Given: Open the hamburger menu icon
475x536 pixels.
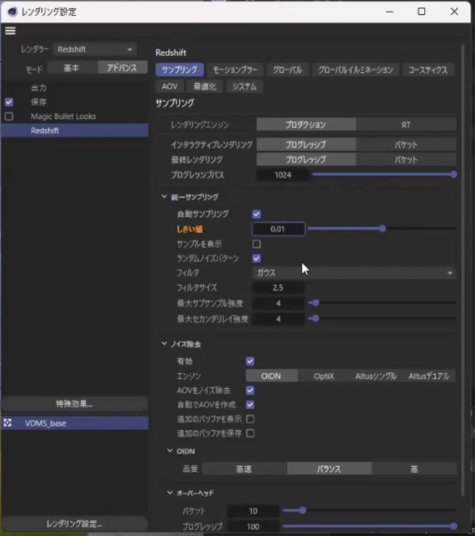Looking at the screenshot, I should tap(10, 31).
